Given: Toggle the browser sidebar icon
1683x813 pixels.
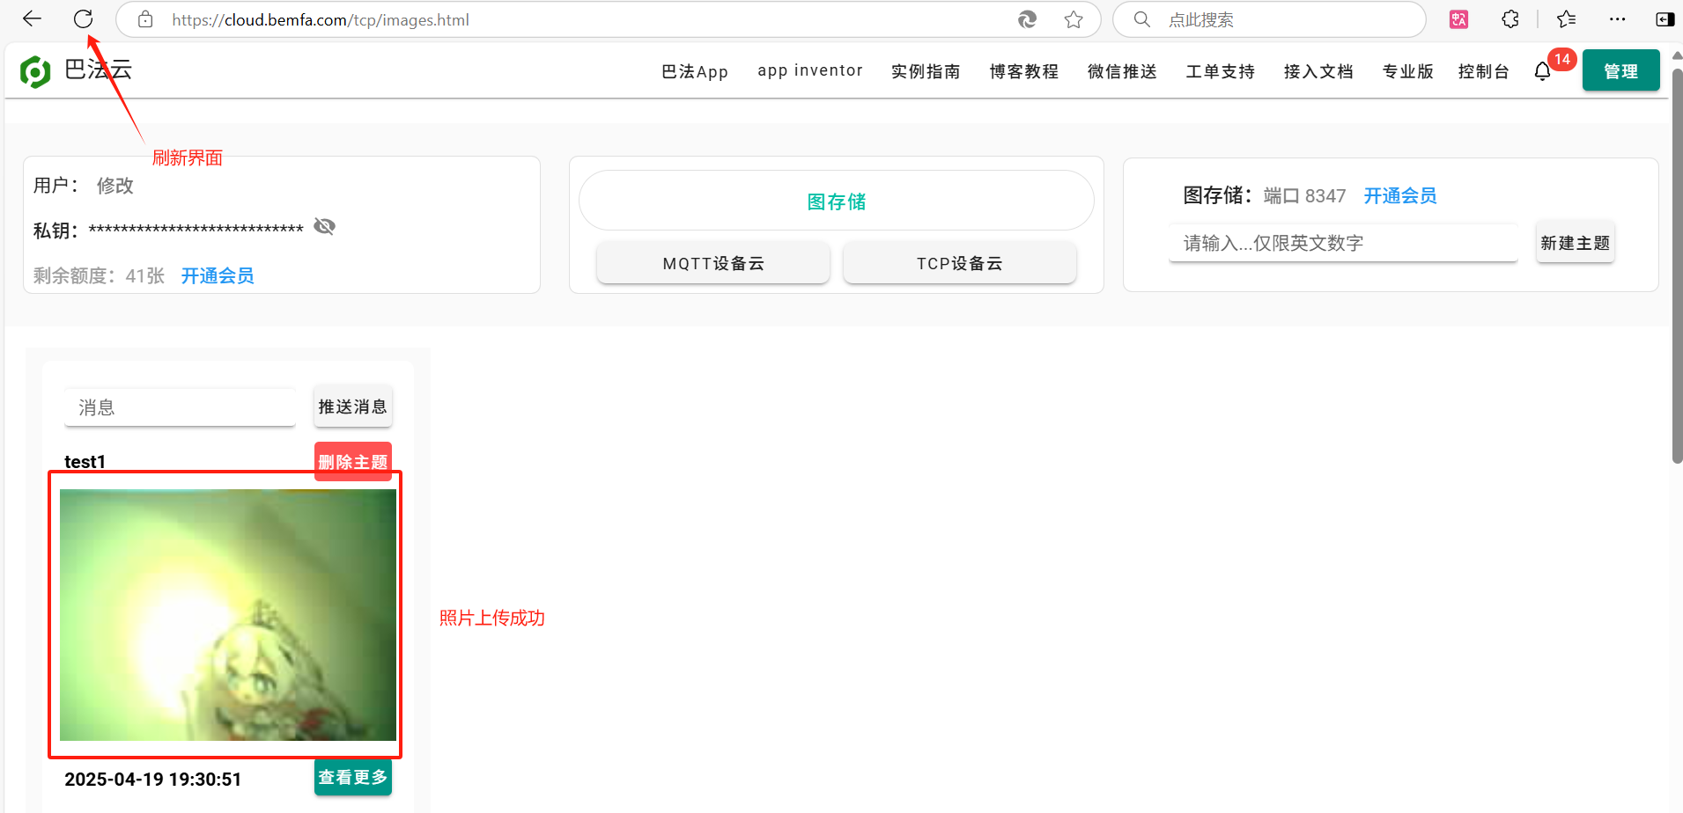Looking at the screenshot, I should tap(1665, 19).
